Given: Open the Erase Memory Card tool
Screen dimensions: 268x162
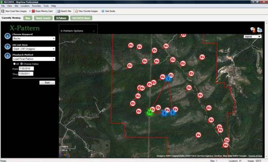Looking at the screenshot, I should (42, 11).
